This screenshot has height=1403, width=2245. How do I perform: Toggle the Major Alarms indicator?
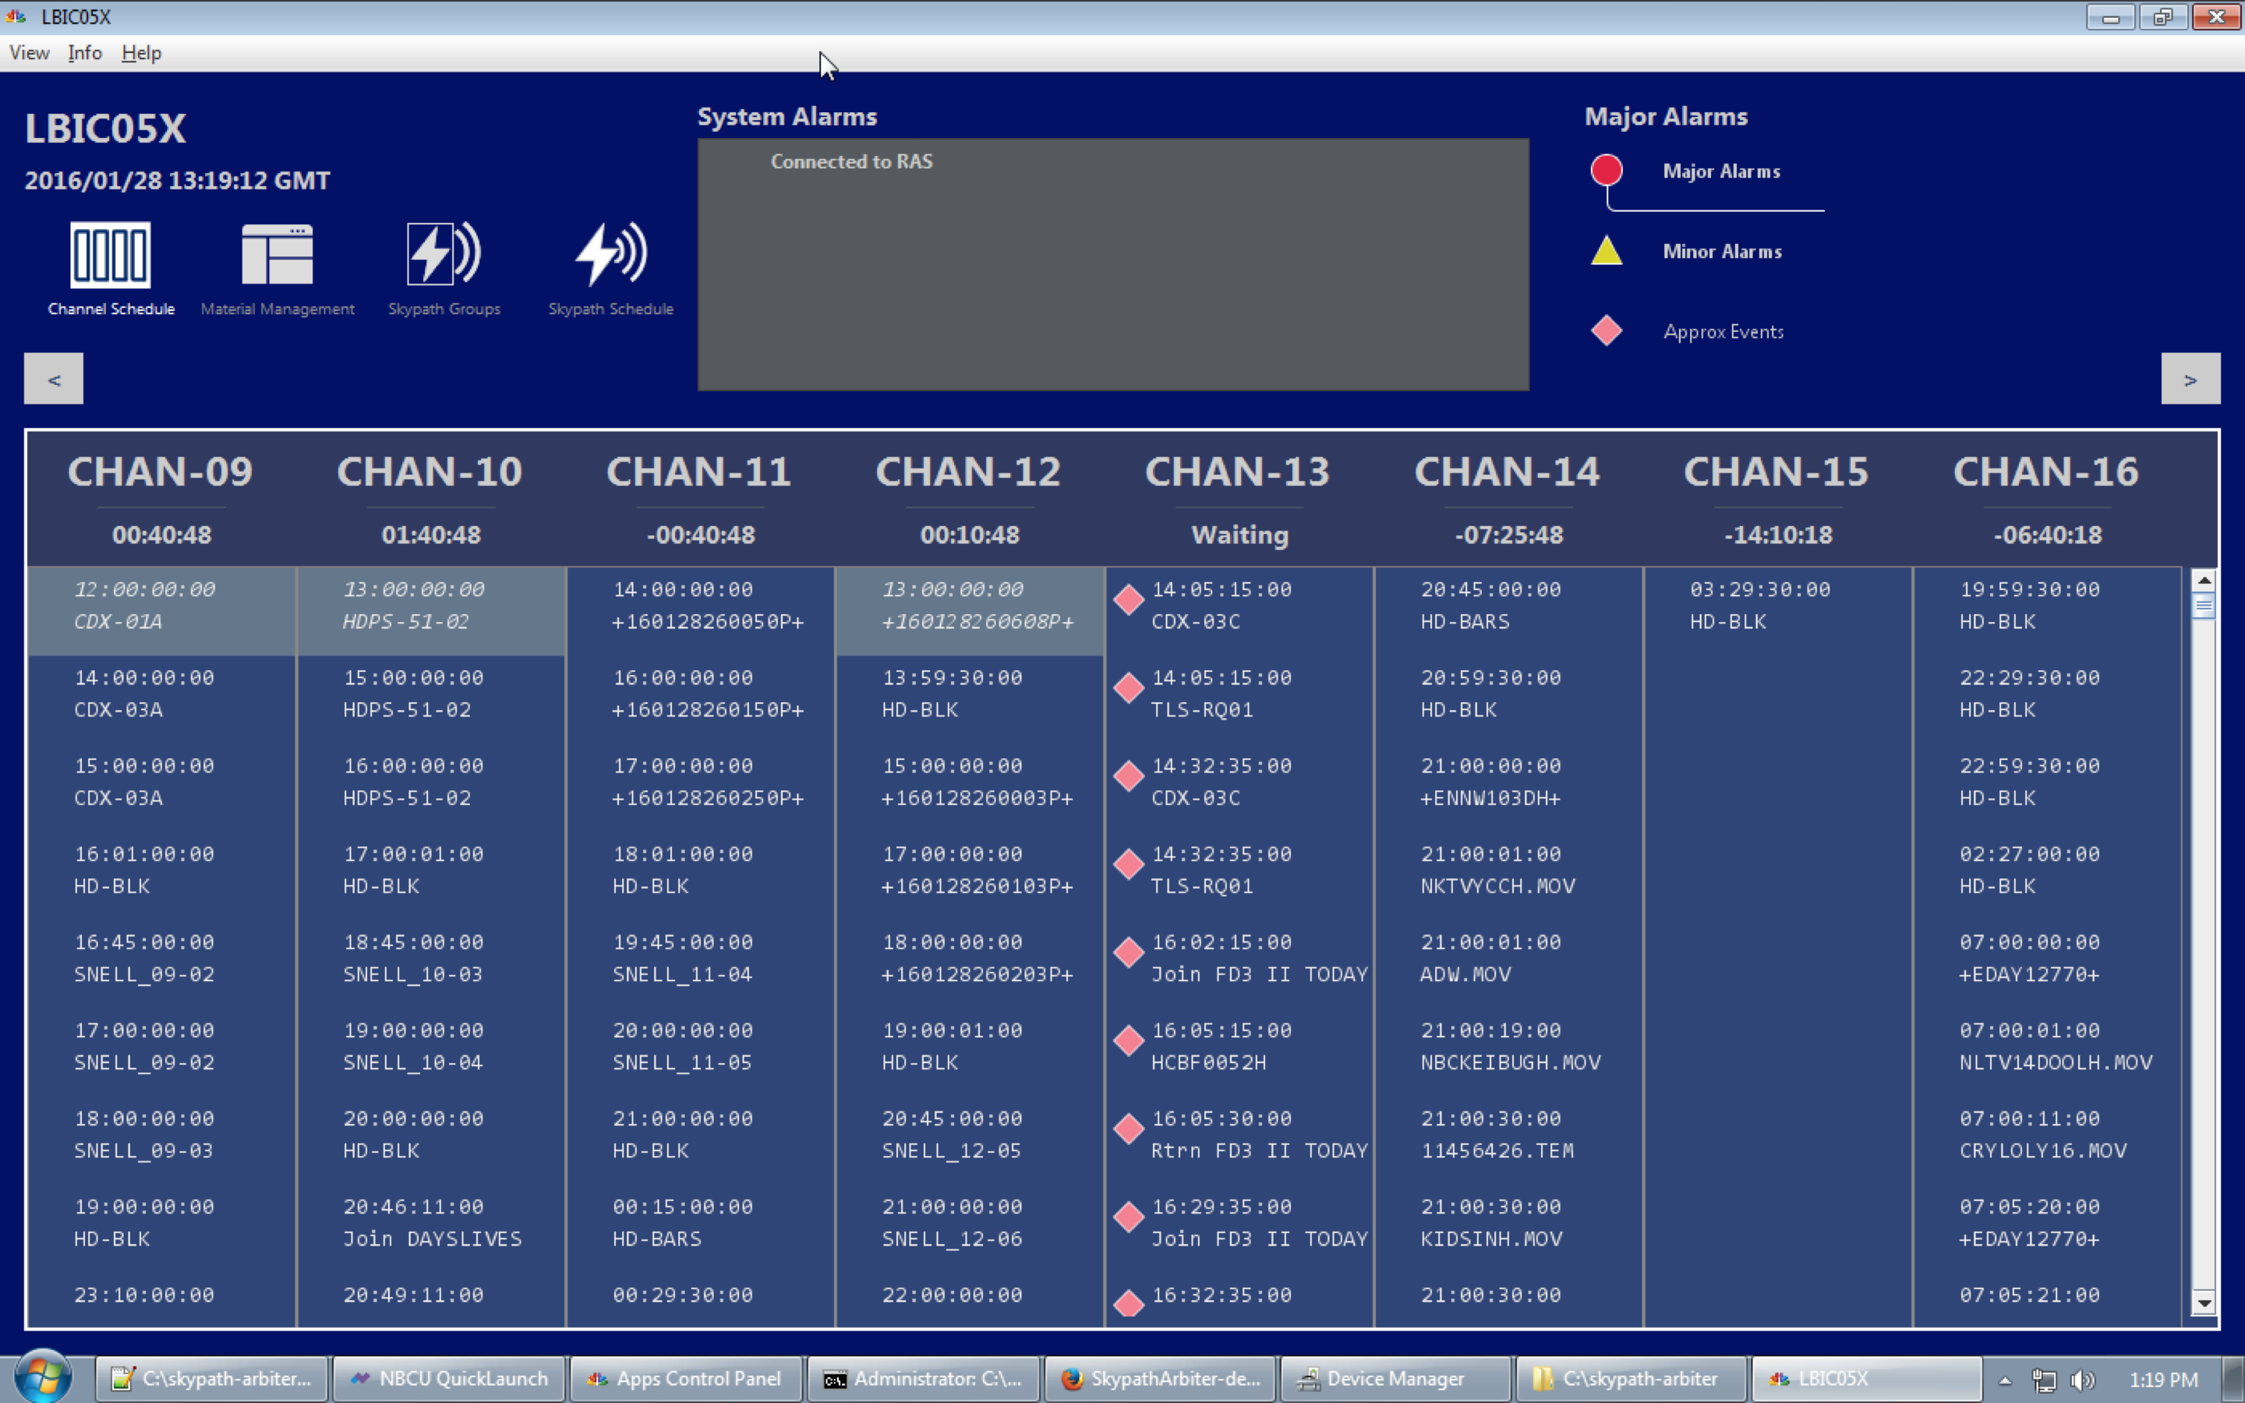coord(1607,170)
